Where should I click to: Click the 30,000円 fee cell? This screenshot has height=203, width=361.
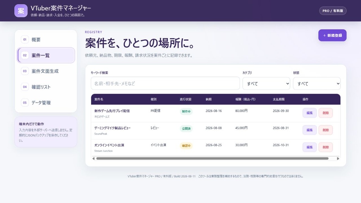click(x=241, y=145)
